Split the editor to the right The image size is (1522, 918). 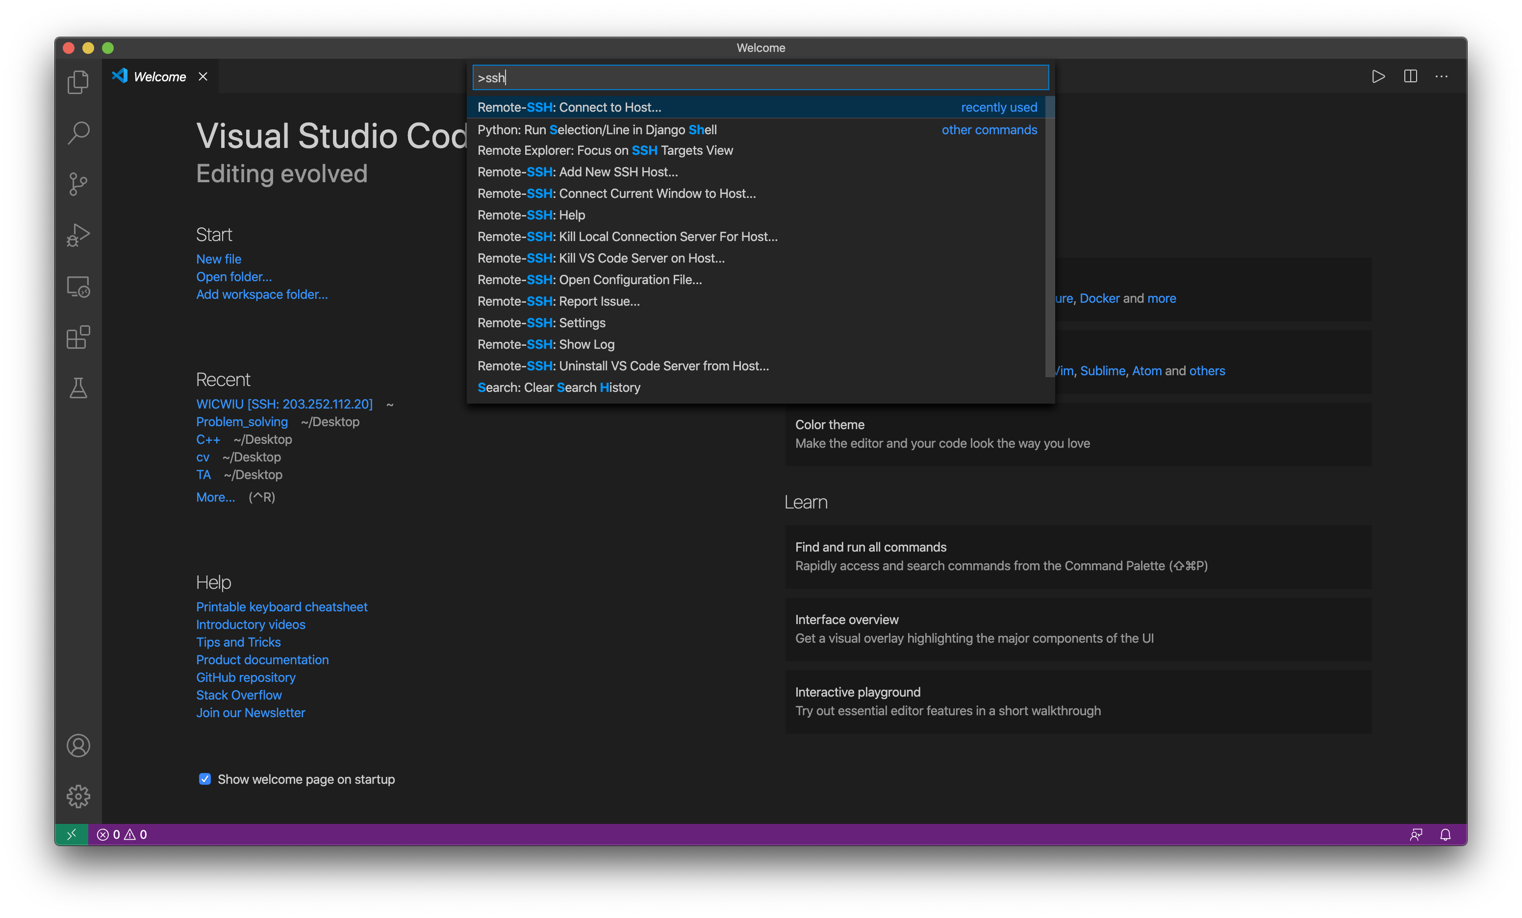click(1410, 76)
